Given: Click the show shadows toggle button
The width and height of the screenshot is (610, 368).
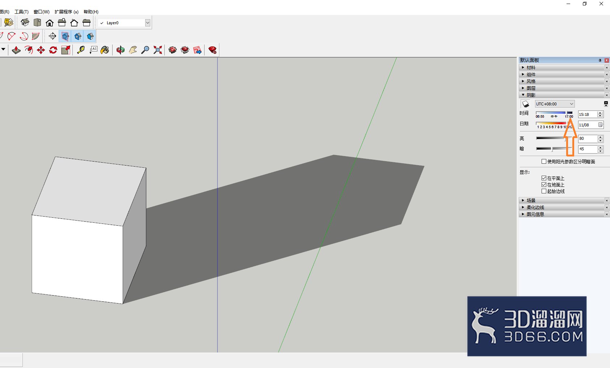Looking at the screenshot, I should (525, 104).
